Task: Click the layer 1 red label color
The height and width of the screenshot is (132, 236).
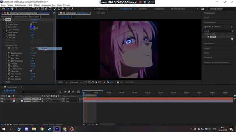Action: (x=14, y=99)
